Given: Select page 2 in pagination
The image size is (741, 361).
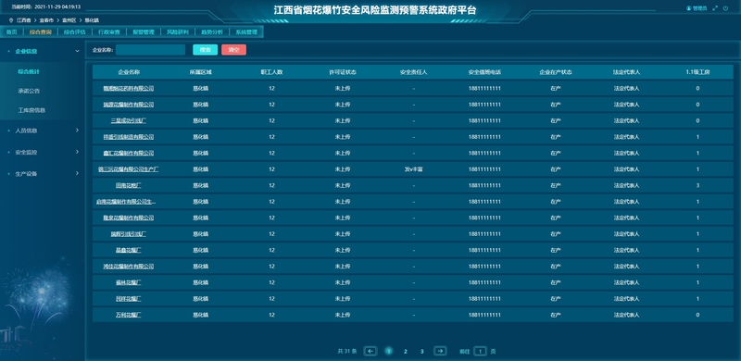Looking at the screenshot, I should click(406, 351).
